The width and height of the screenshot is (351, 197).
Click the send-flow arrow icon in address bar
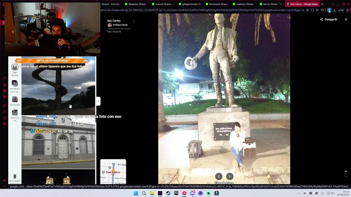[x=317, y=10]
